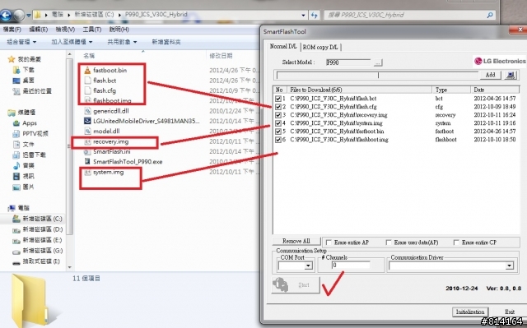Open the 圖片 library icon
Image resolution: width=527 pixels, height=328 pixels.
[16, 187]
